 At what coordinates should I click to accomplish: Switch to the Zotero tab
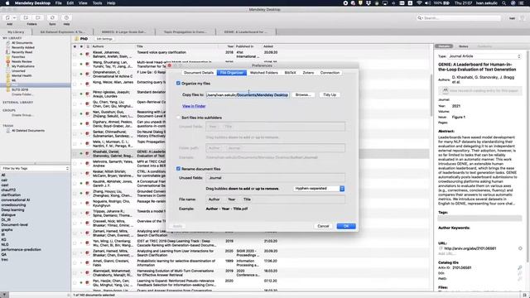pyautogui.click(x=308, y=73)
